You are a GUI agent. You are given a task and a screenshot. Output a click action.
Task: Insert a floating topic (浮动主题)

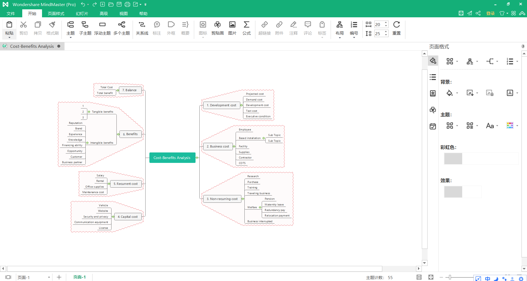[x=102, y=28]
